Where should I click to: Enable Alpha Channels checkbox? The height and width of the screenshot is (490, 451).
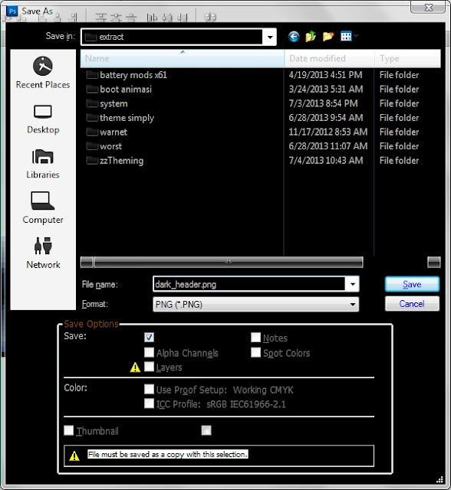149,352
